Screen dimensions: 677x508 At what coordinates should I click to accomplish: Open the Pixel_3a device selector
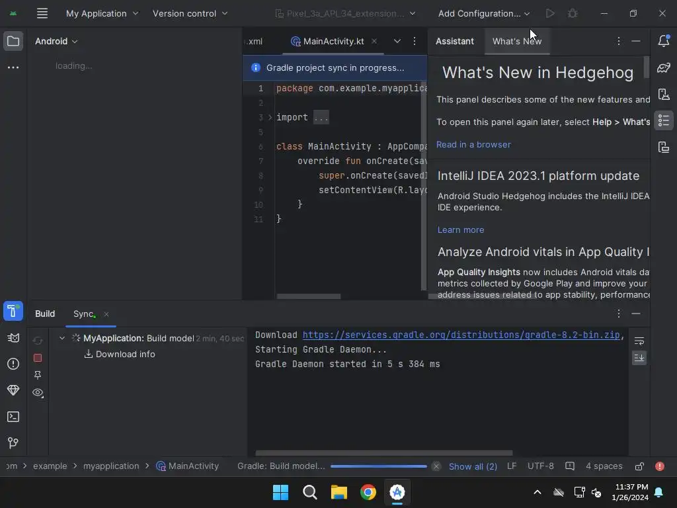pyautogui.click(x=345, y=13)
